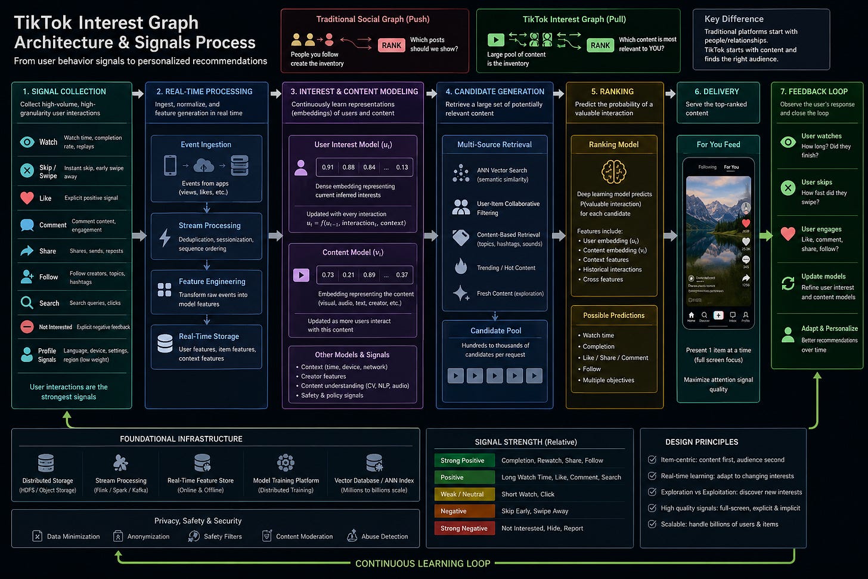Switch to the Following tab in phone mockup

[708, 167]
